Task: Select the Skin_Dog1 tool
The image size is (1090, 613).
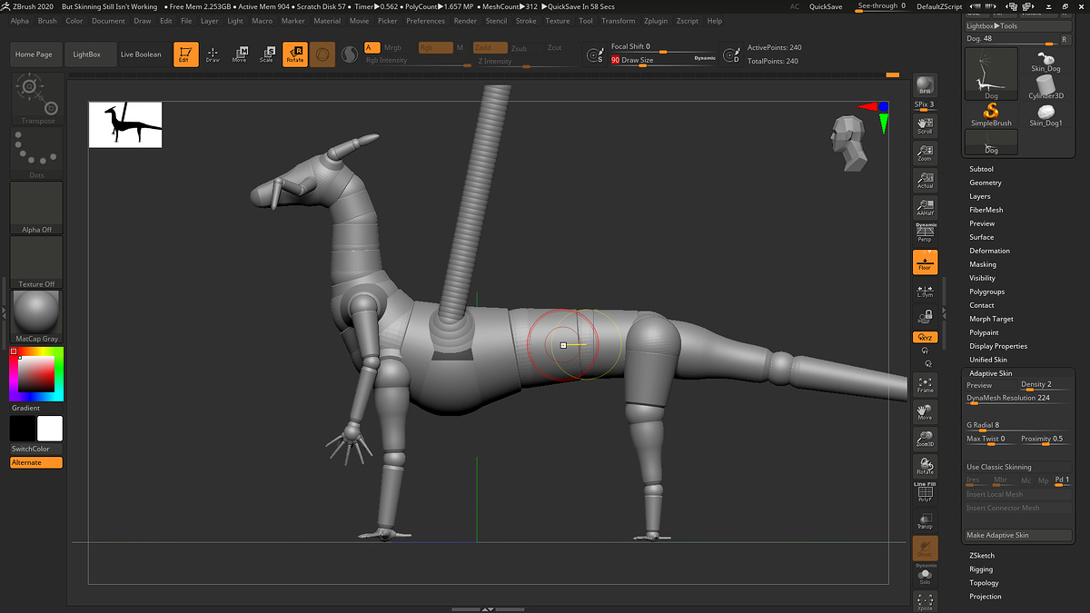Action: pyautogui.click(x=1045, y=114)
